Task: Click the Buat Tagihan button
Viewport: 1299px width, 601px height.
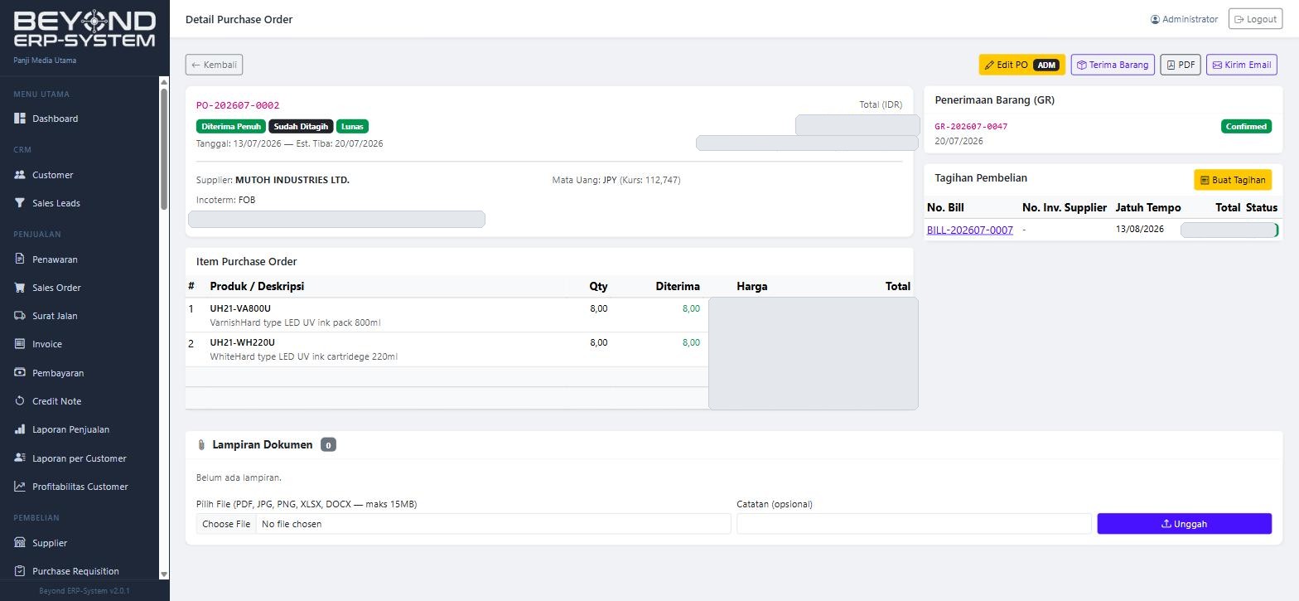Action: point(1233,180)
